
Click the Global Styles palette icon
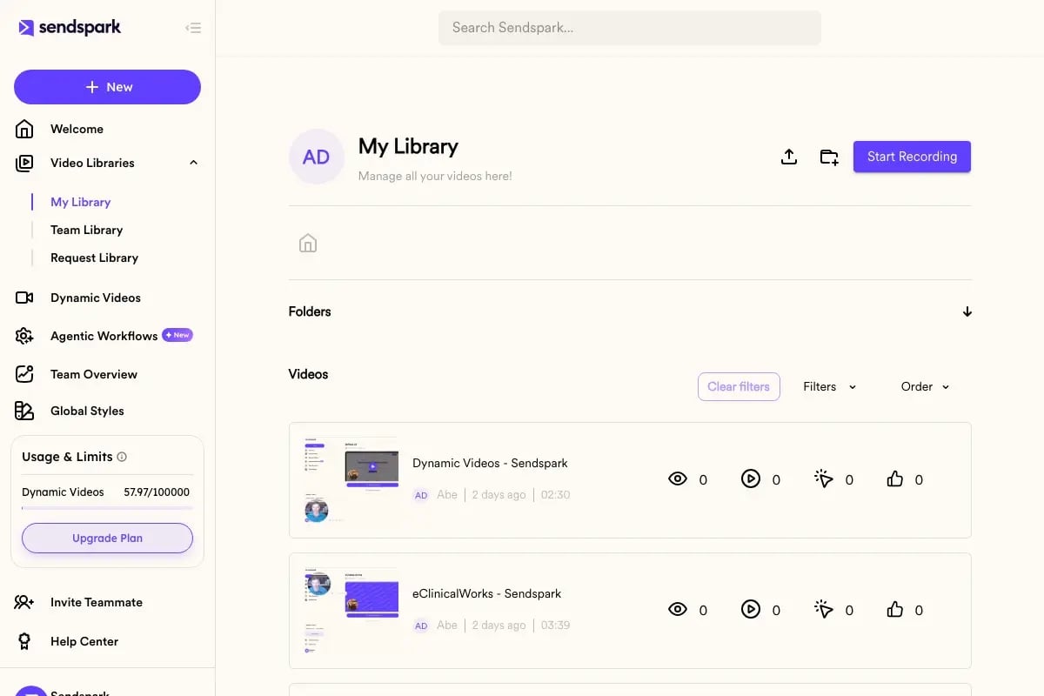click(x=24, y=411)
